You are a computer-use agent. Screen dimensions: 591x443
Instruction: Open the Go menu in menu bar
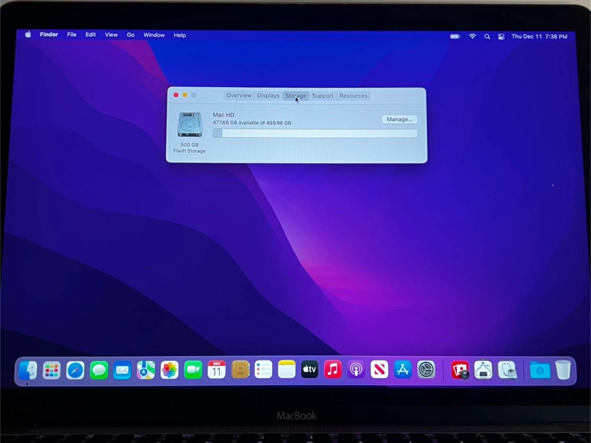pyautogui.click(x=131, y=35)
